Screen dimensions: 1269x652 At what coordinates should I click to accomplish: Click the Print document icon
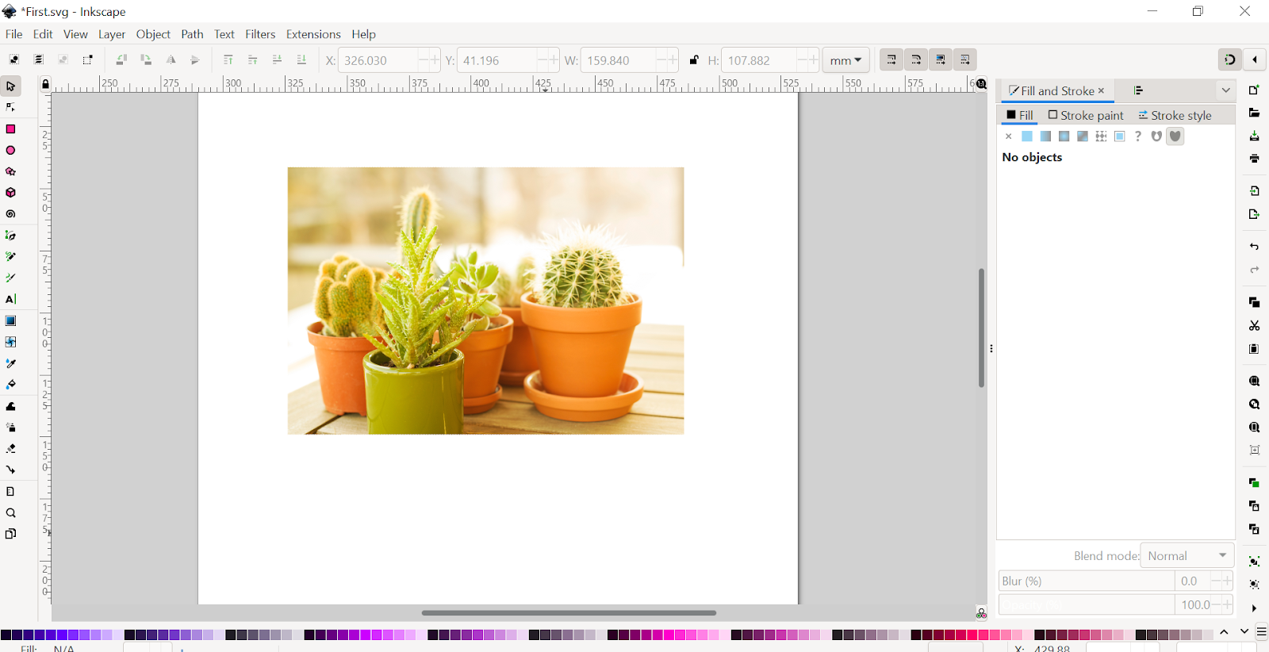click(x=1254, y=159)
